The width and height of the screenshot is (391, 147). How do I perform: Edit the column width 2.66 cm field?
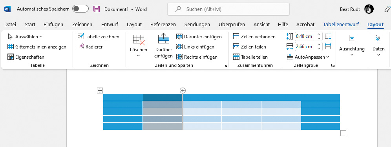pyautogui.click(x=305, y=47)
